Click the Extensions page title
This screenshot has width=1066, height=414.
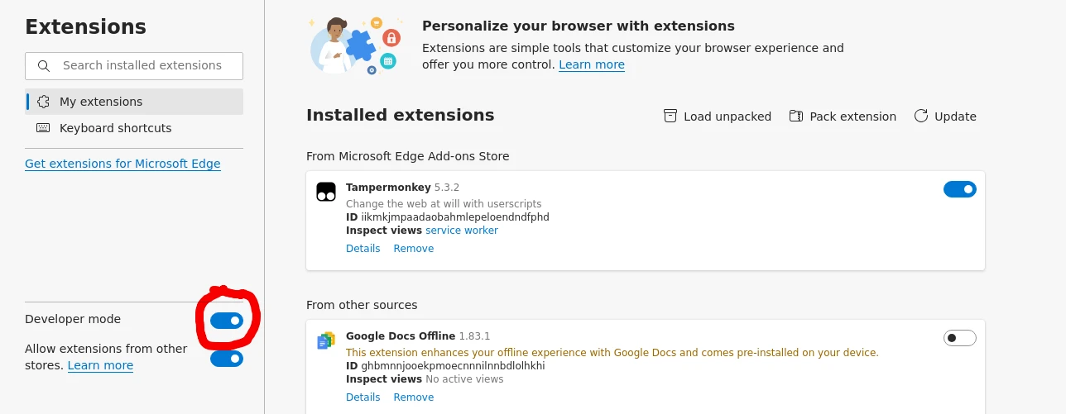click(x=86, y=26)
